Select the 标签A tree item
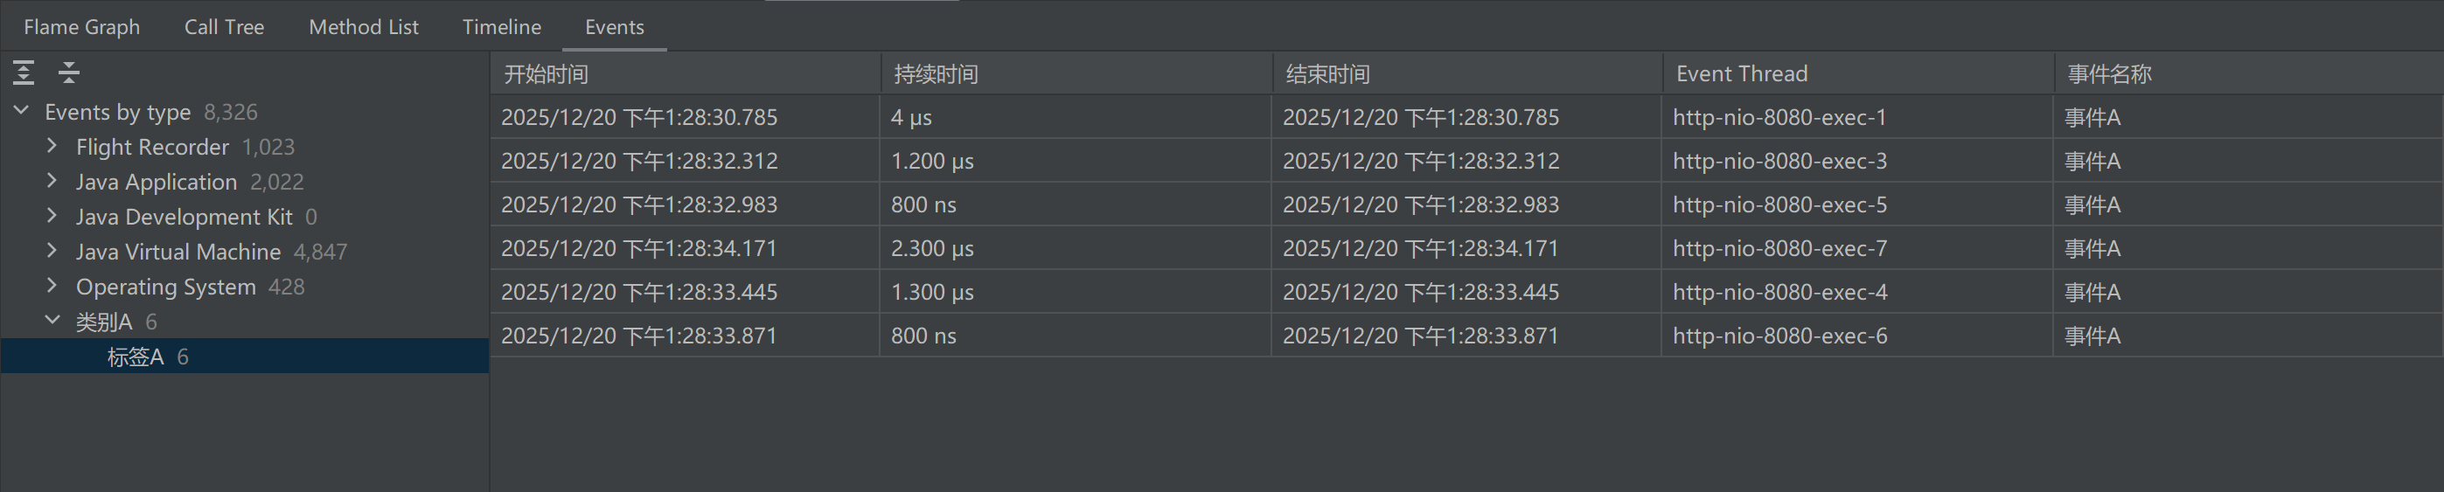Viewport: 2444px width, 492px height. pos(136,357)
